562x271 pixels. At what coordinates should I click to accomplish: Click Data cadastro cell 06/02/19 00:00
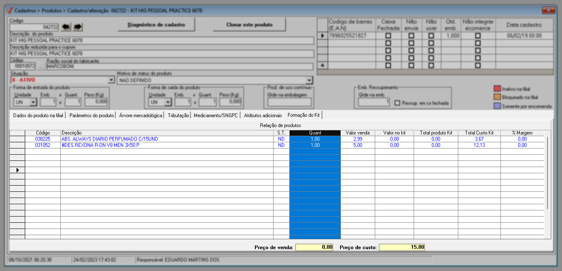point(524,36)
